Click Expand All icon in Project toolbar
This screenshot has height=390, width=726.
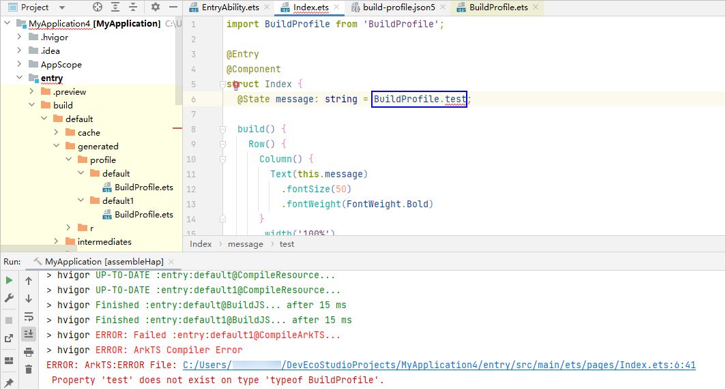(115, 7)
